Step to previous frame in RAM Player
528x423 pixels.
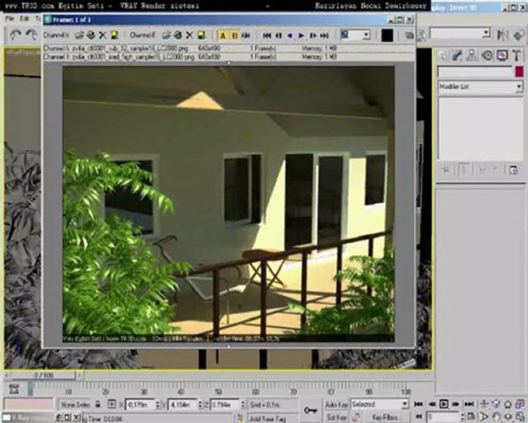[x=279, y=35]
